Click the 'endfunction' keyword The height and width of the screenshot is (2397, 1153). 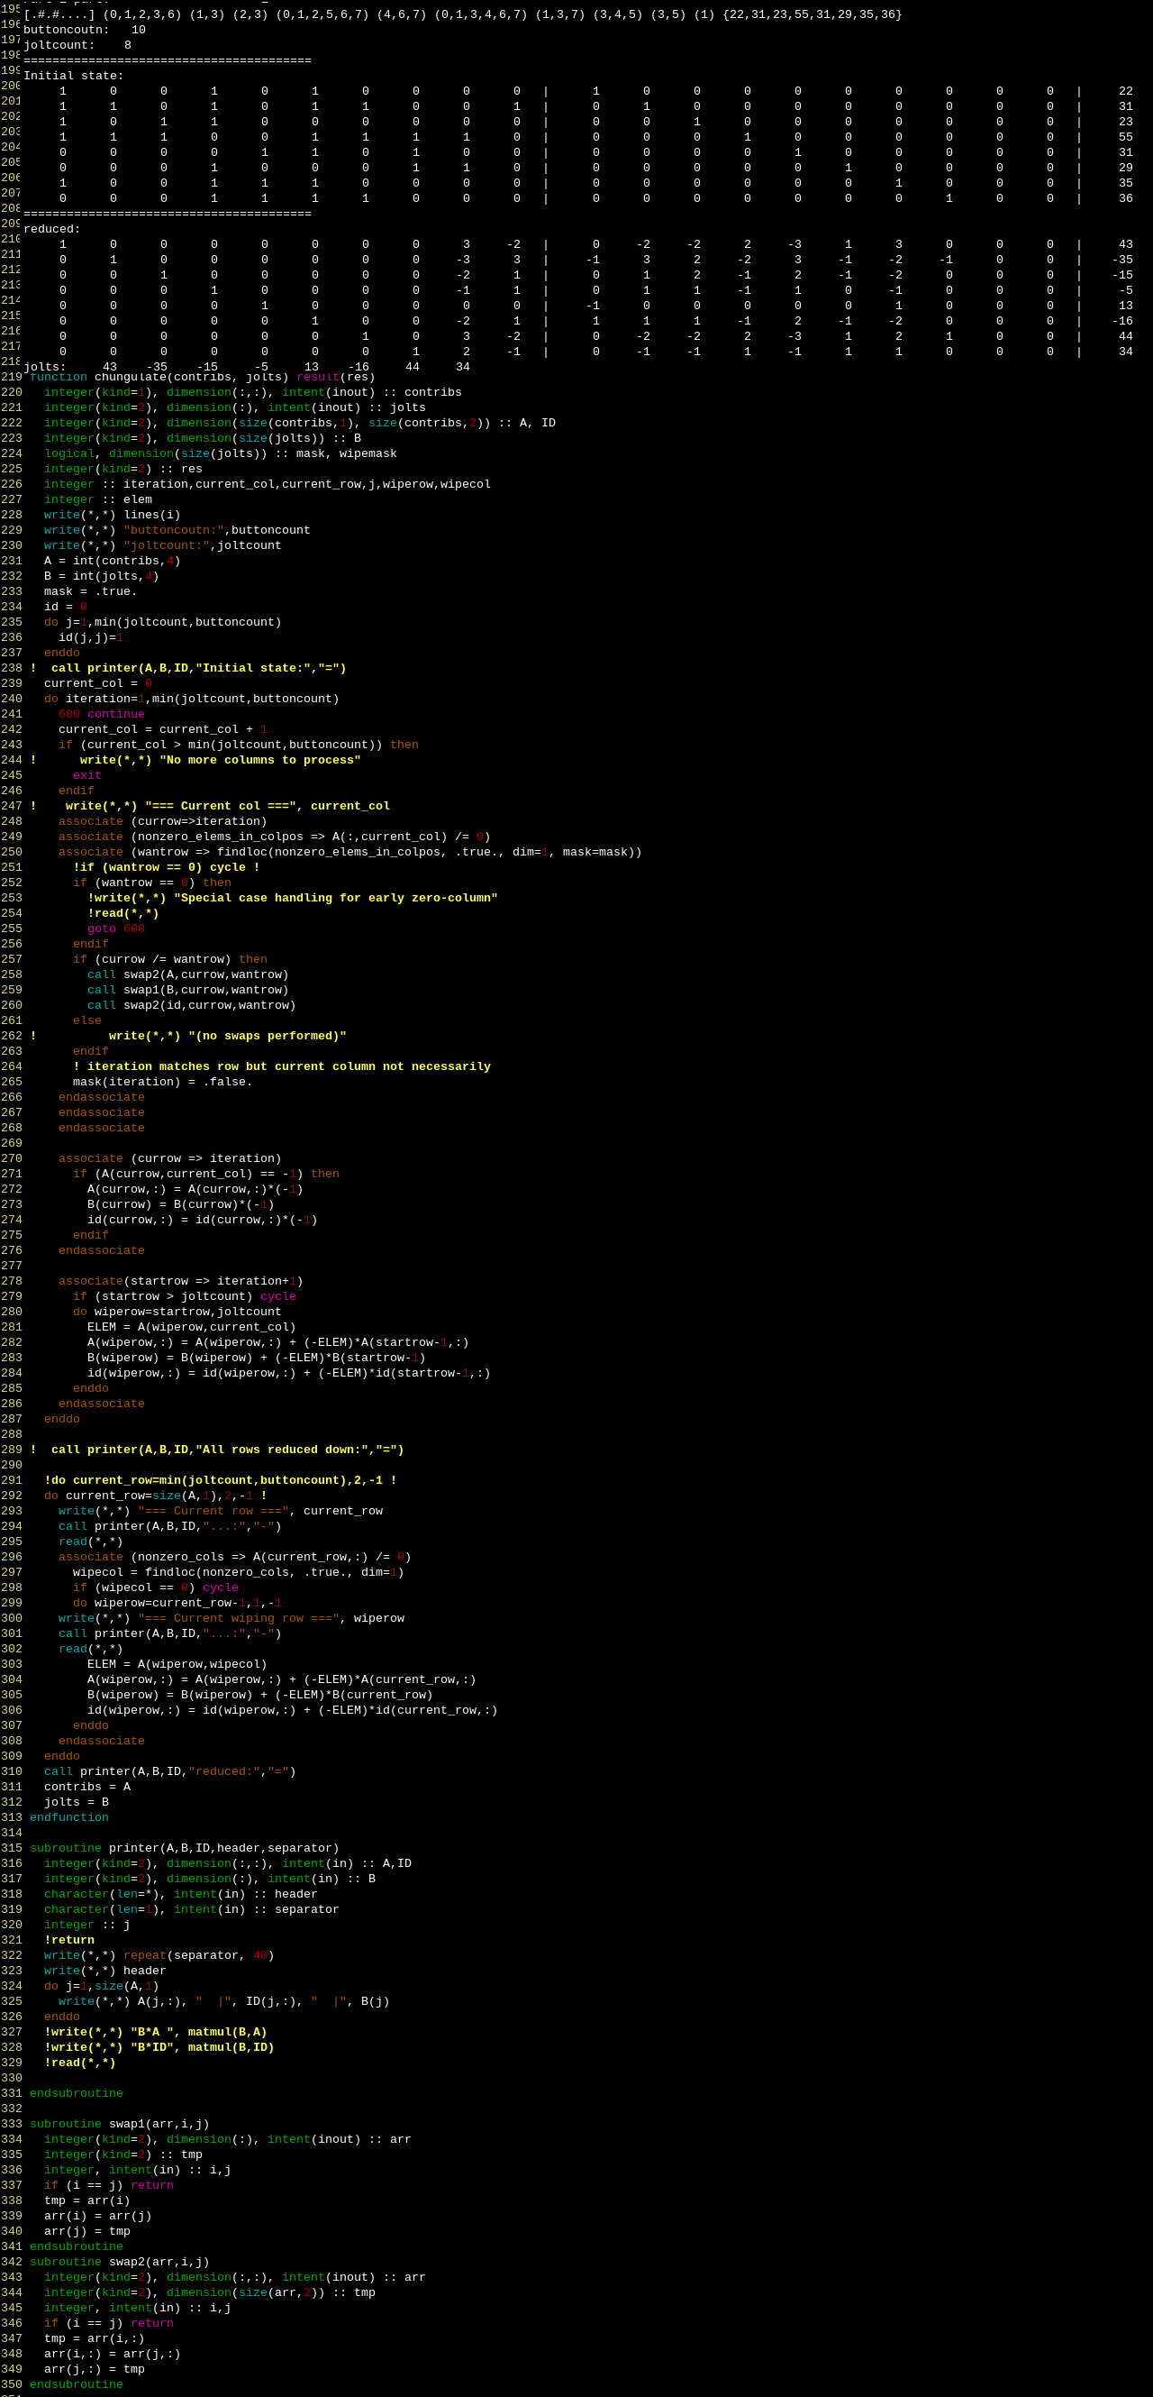pyautogui.click(x=68, y=1817)
